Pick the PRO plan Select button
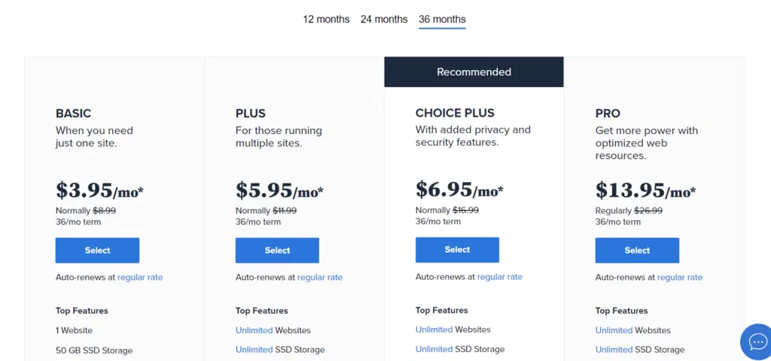This screenshot has width=771, height=361. [637, 250]
